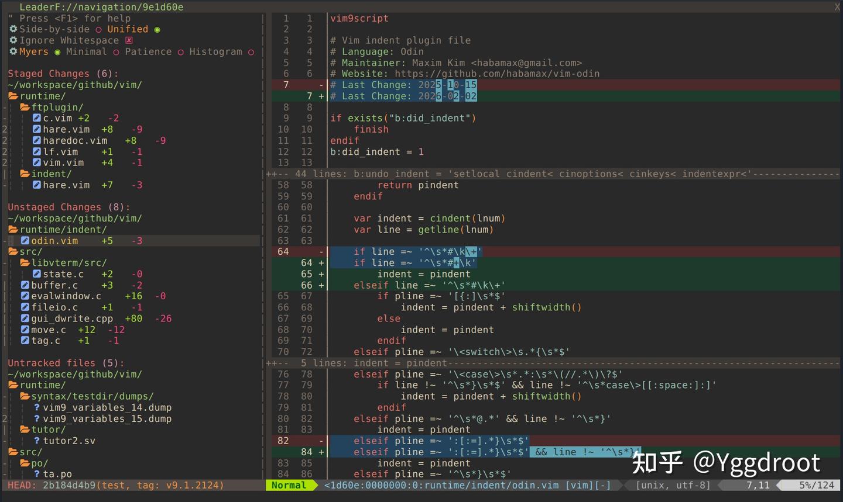The width and height of the screenshot is (843, 502).
Task: Toggle the Ignore Whitespace checkbox
Action: [x=129, y=40]
